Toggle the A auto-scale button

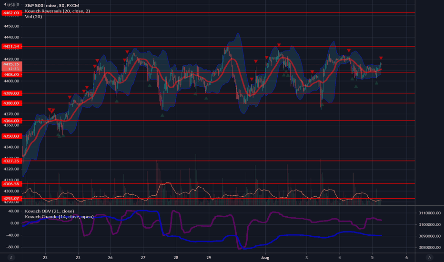point(429,257)
